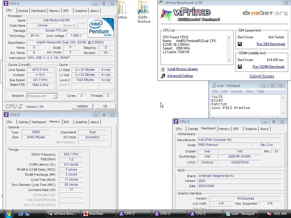
Task: Open the Notepad Format menu
Action: pyautogui.click(x=237, y=91)
